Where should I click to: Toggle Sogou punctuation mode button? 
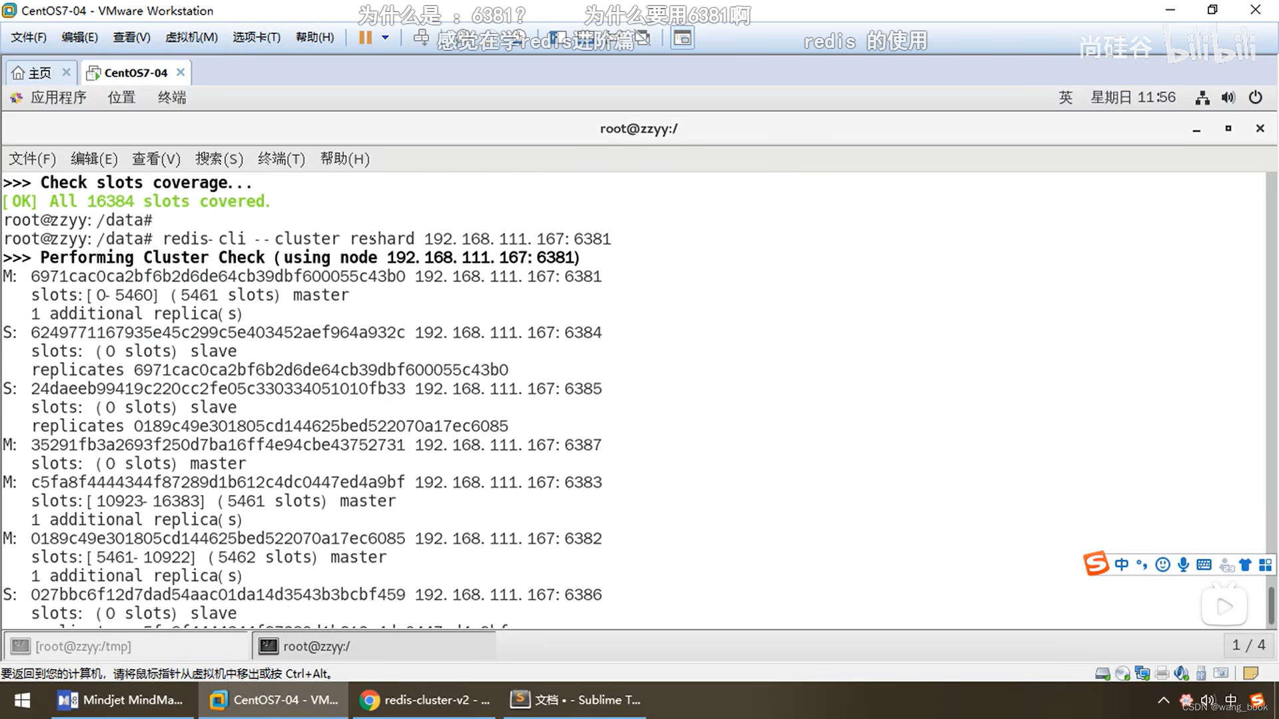1142,565
